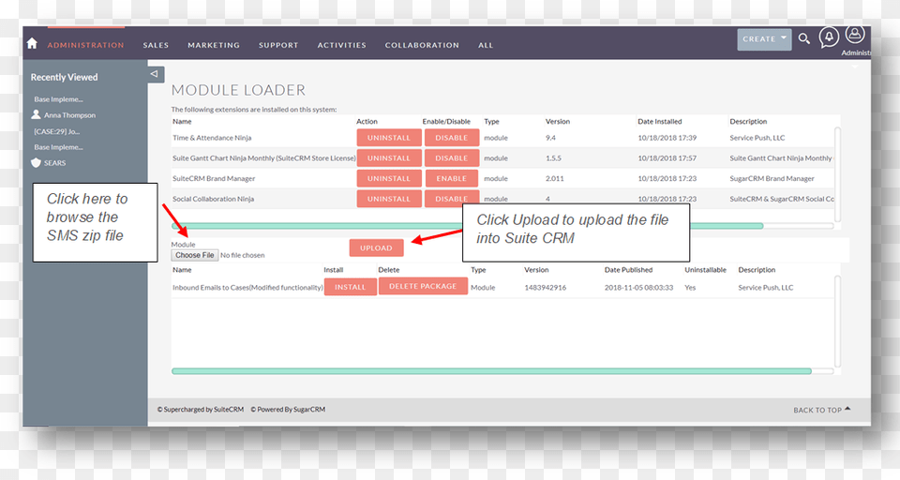
Task: Click Delete Package for Inbound Emails
Action: click(423, 286)
